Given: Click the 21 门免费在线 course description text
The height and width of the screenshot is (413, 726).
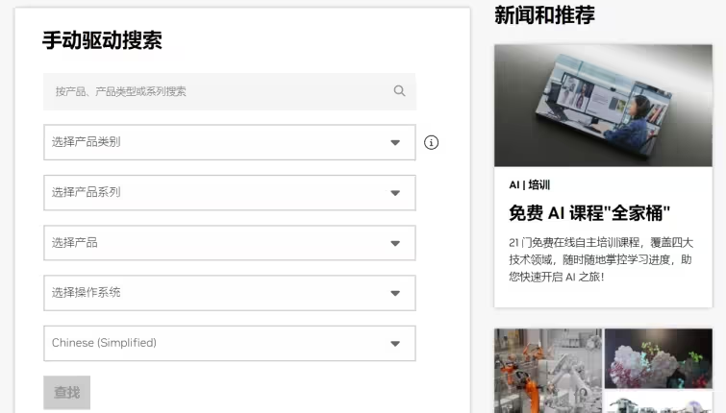Looking at the screenshot, I should click(x=601, y=259).
